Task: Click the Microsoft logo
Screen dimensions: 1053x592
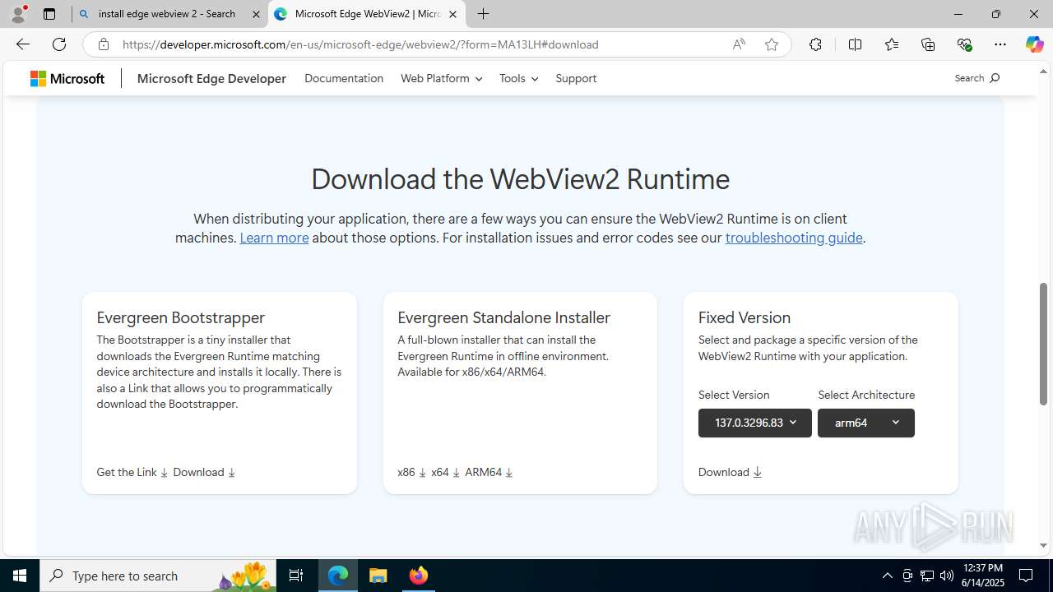Action: coord(67,78)
